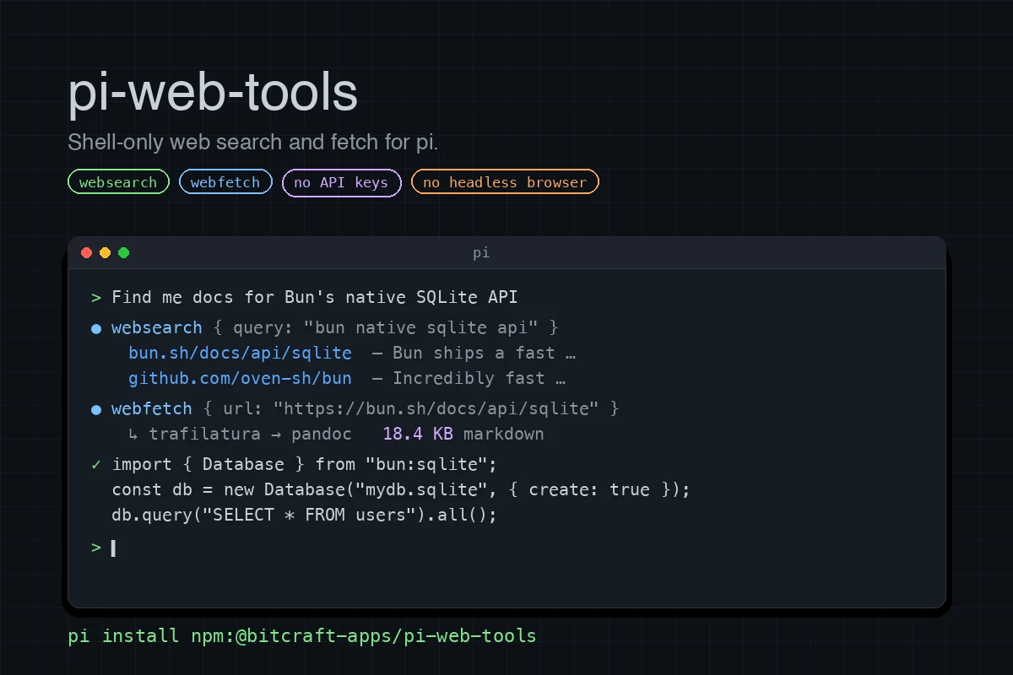Click the green websearch badge
This screenshot has width=1013, height=675.
coord(118,182)
